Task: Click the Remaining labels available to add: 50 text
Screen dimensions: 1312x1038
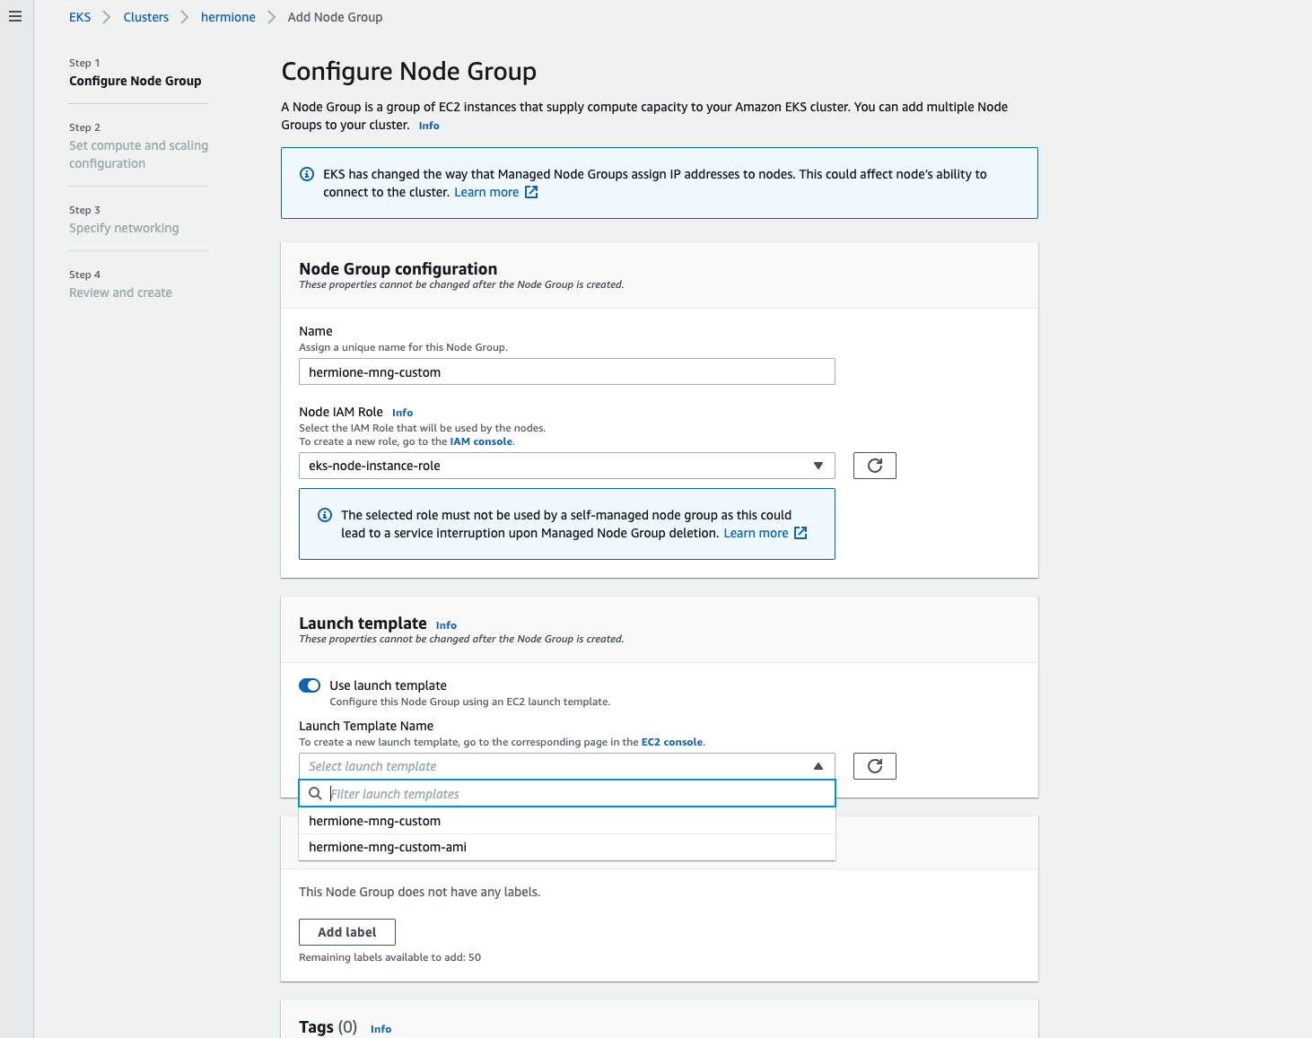Action: (x=389, y=957)
